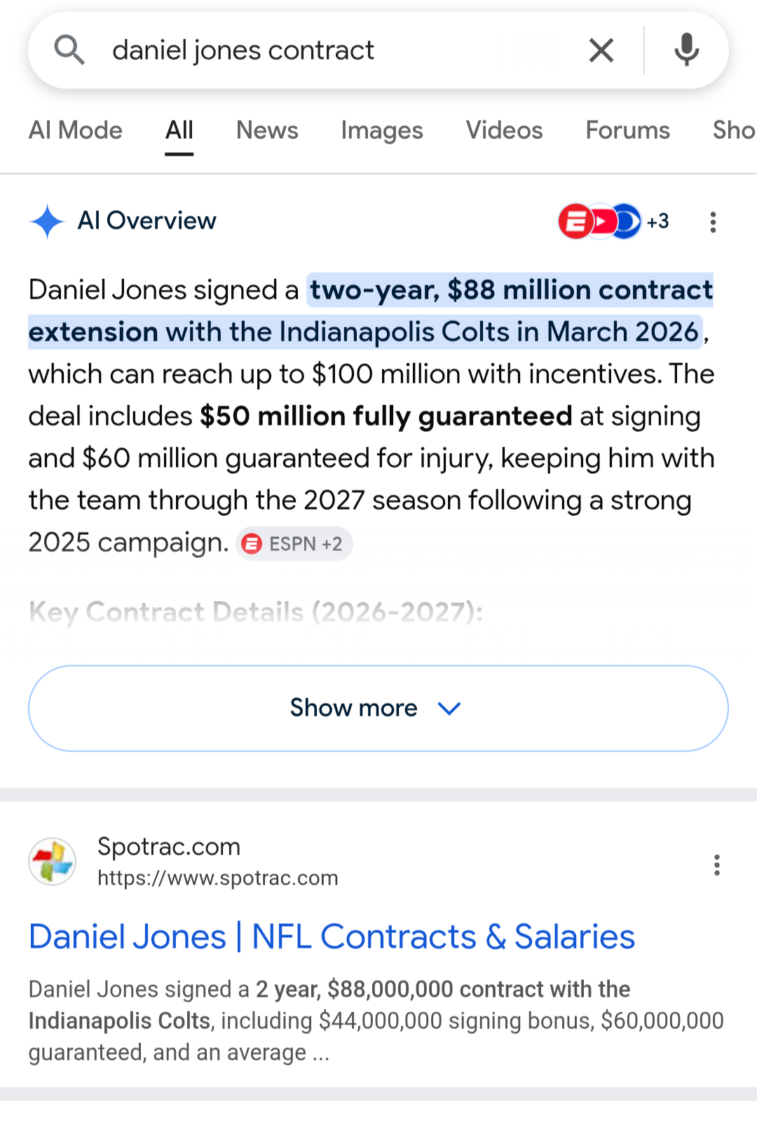This screenshot has height=1125, width=757.
Task: Click the search magnifier icon
Action: point(69,50)
